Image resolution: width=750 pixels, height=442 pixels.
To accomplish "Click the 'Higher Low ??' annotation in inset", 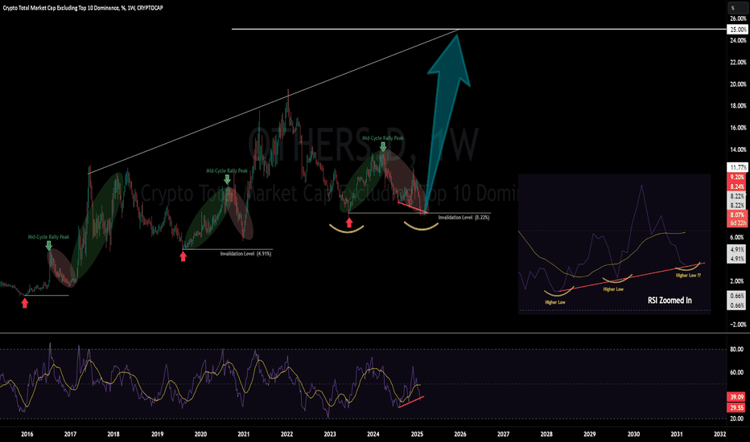I will coord(688,275).
